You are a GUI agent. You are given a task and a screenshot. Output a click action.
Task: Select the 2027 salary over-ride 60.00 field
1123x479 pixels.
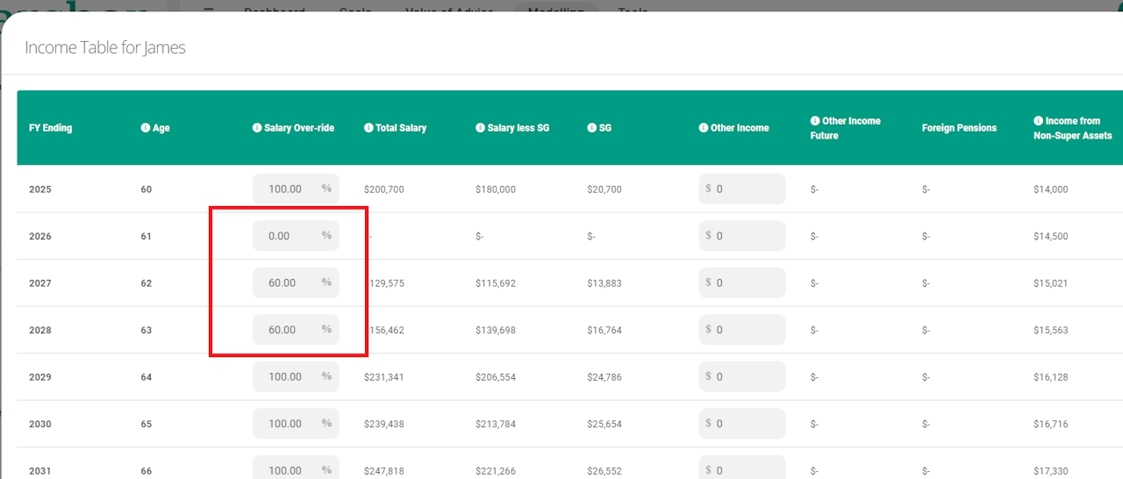pos(296,282)
